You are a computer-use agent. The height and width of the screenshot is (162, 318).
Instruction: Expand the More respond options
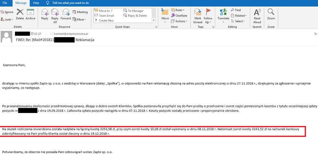79,20
